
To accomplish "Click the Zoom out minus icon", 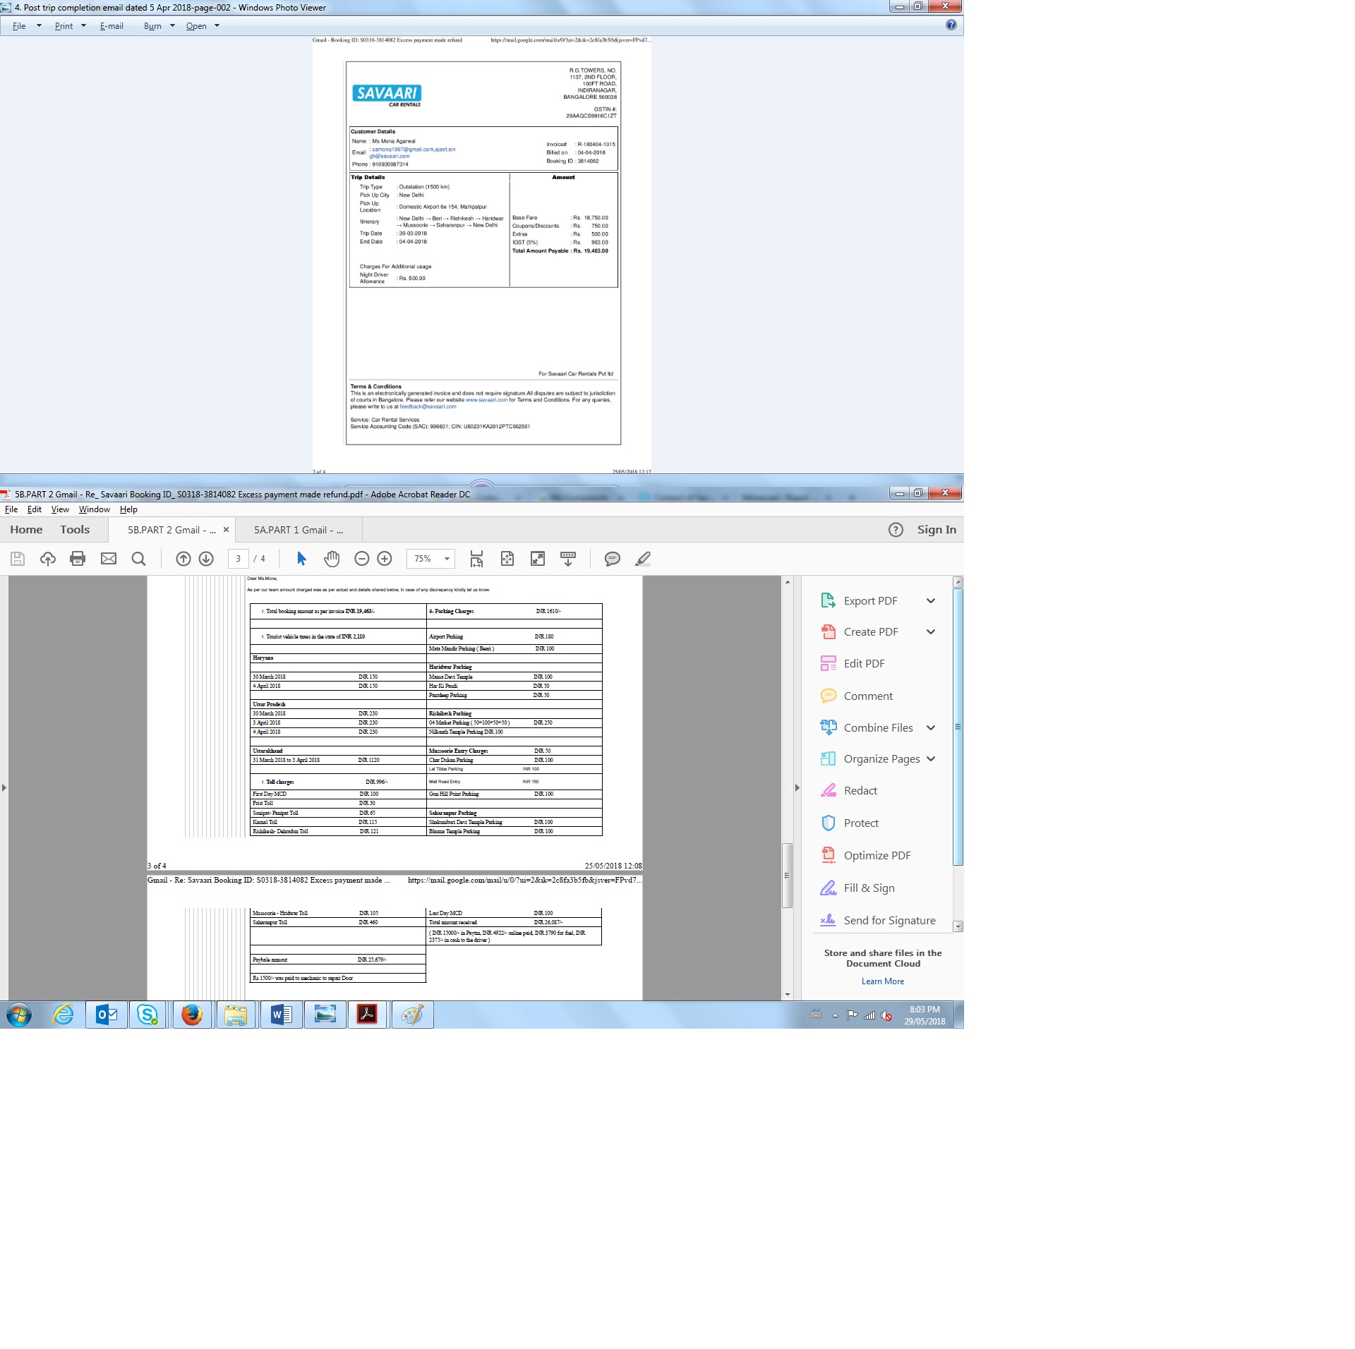I will pos(362,559).
